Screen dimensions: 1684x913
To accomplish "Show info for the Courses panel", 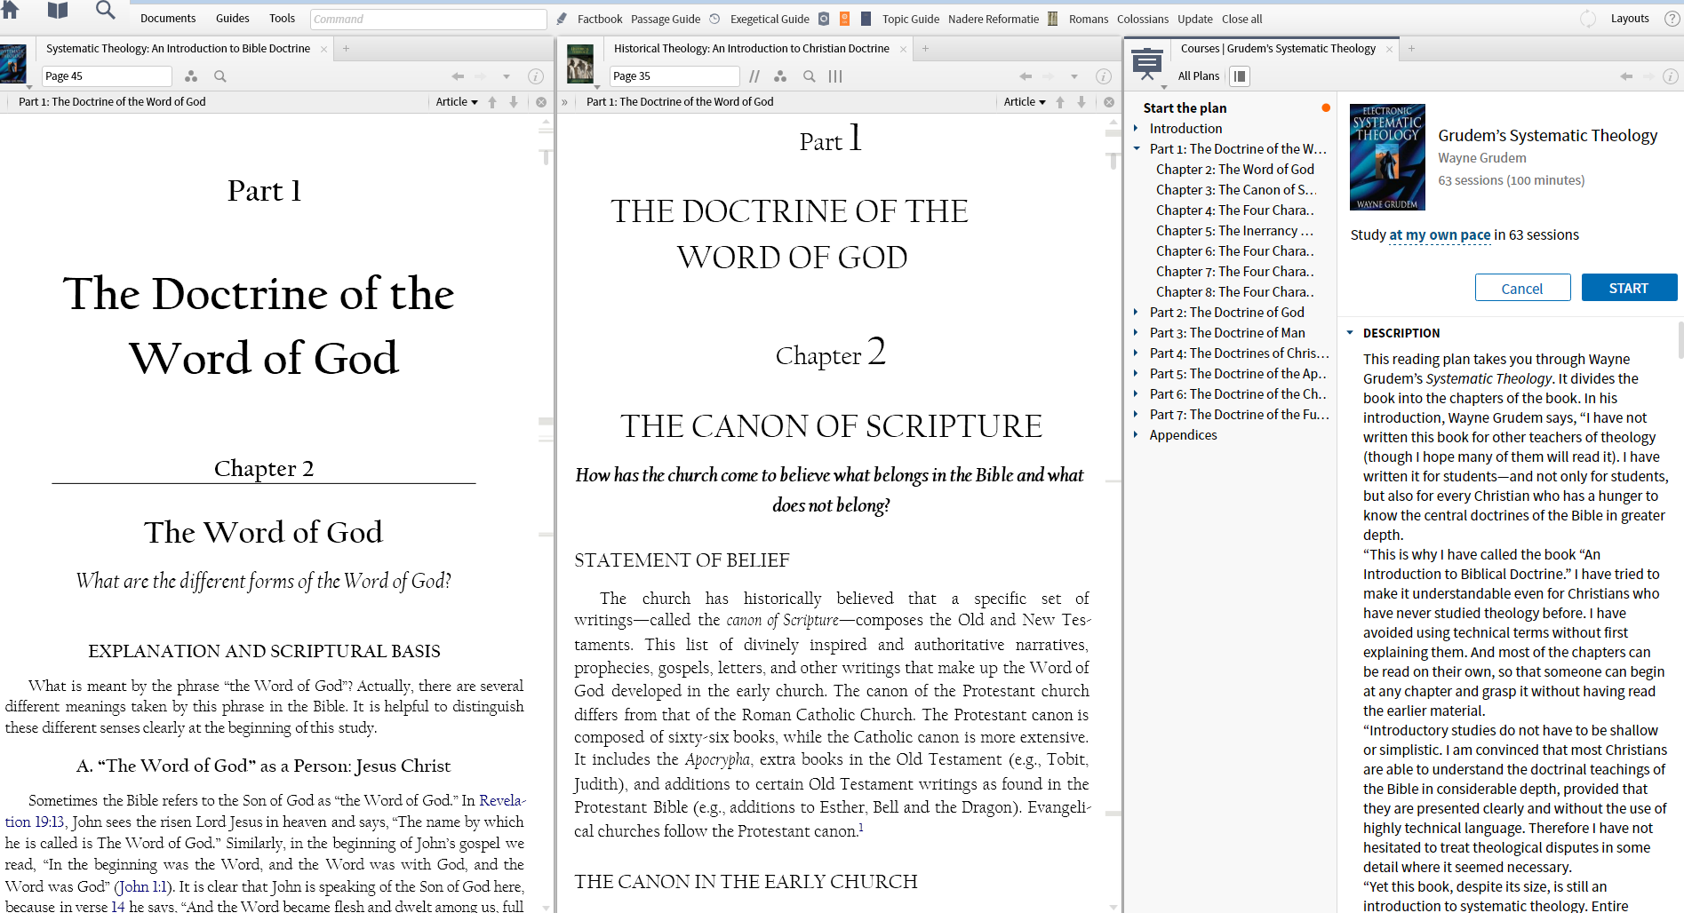I will (x=1671, y=76).
